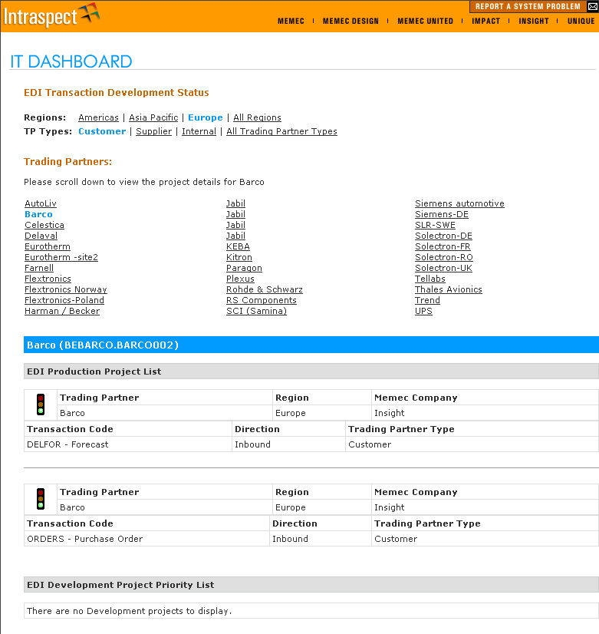Viewport: 599px width, 634px height.
Task: Click the envelope icon beside Report a System Problem
Action: coord(593,6)
